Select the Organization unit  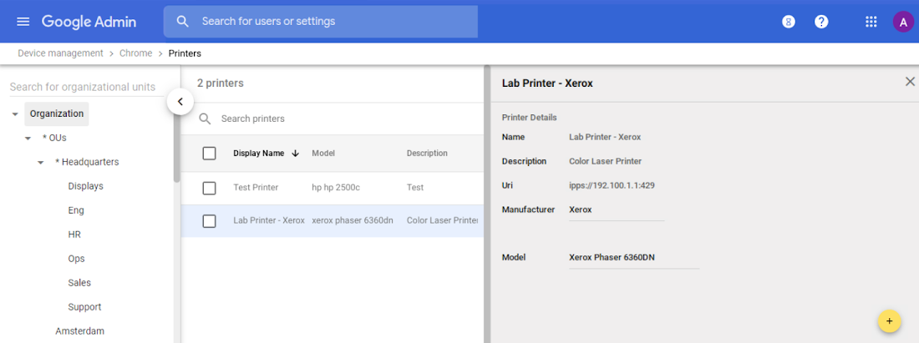pos(57,113)
